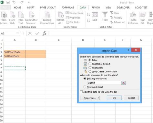The height and width of the screenshot is (123, 153).
Task: Switch to the HOME ribbon tab
Action: (x=17, y=7)
